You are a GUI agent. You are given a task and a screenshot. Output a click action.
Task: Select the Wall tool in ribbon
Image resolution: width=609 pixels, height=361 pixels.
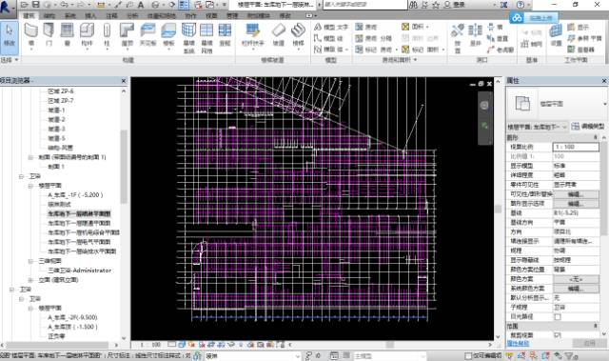point(30,34)
